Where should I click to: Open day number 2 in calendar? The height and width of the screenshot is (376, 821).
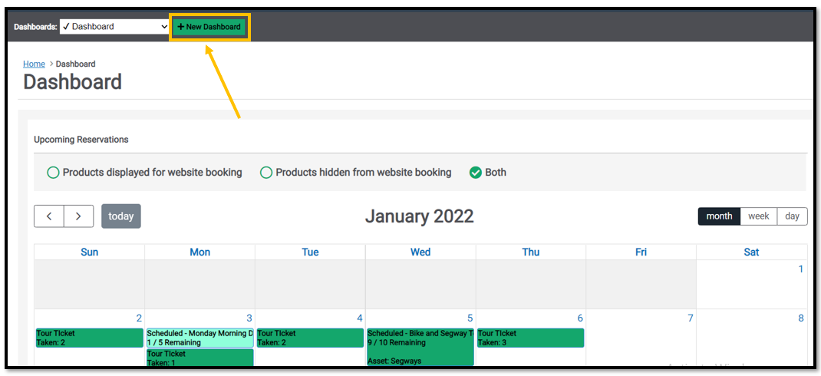[x=139, y=318]
